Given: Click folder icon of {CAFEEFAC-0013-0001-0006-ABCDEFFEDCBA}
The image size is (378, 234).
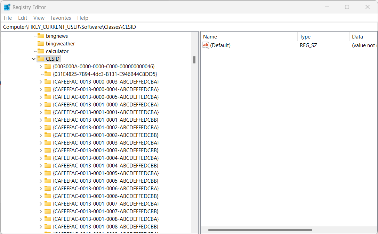Looking at the screenshot, I should (48, 188).
